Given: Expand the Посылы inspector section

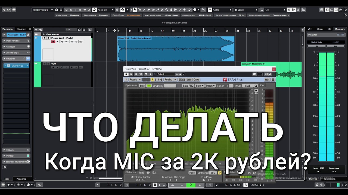Looking at the screenshot, I should coord(16,149).
